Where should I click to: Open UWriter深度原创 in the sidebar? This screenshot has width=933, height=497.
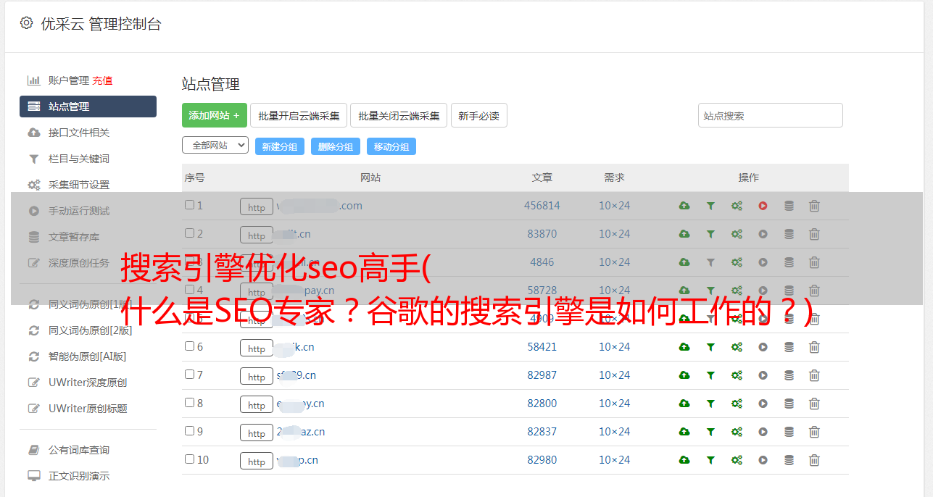coord(88,383)
